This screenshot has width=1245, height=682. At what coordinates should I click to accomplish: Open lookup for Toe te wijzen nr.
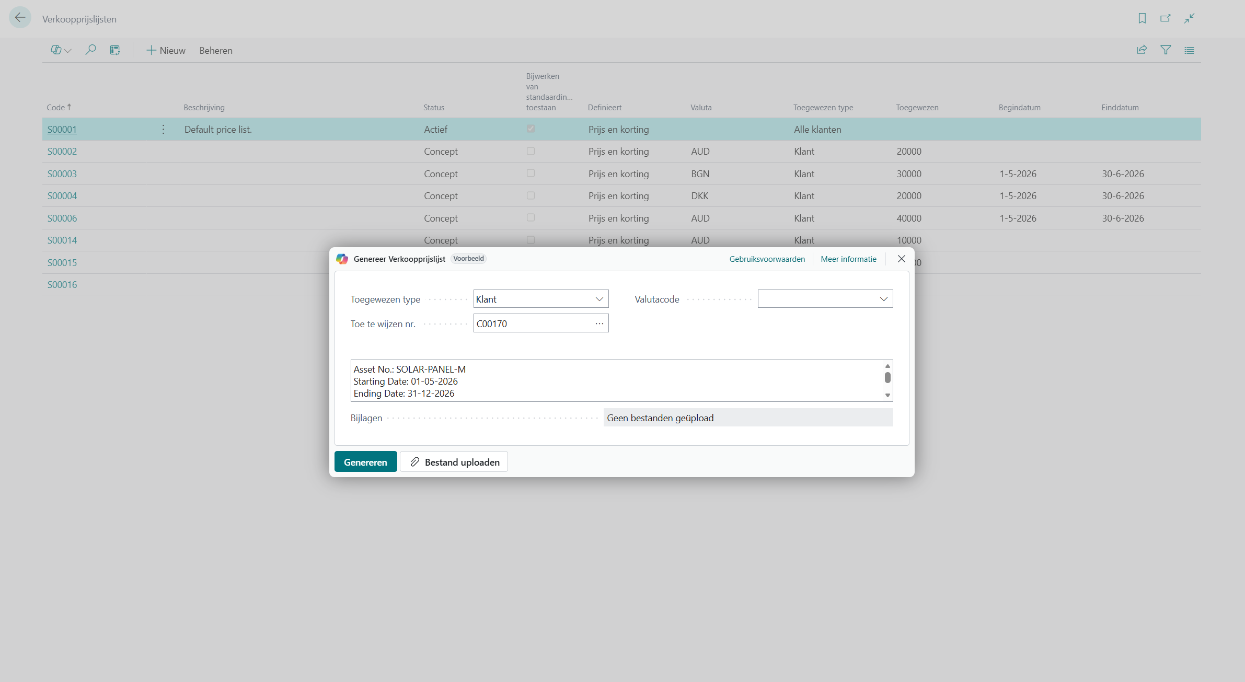tap(599, 323)
